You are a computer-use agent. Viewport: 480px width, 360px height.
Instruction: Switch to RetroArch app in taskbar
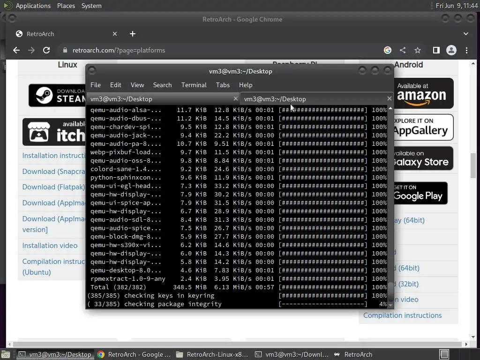pos(353,354)
